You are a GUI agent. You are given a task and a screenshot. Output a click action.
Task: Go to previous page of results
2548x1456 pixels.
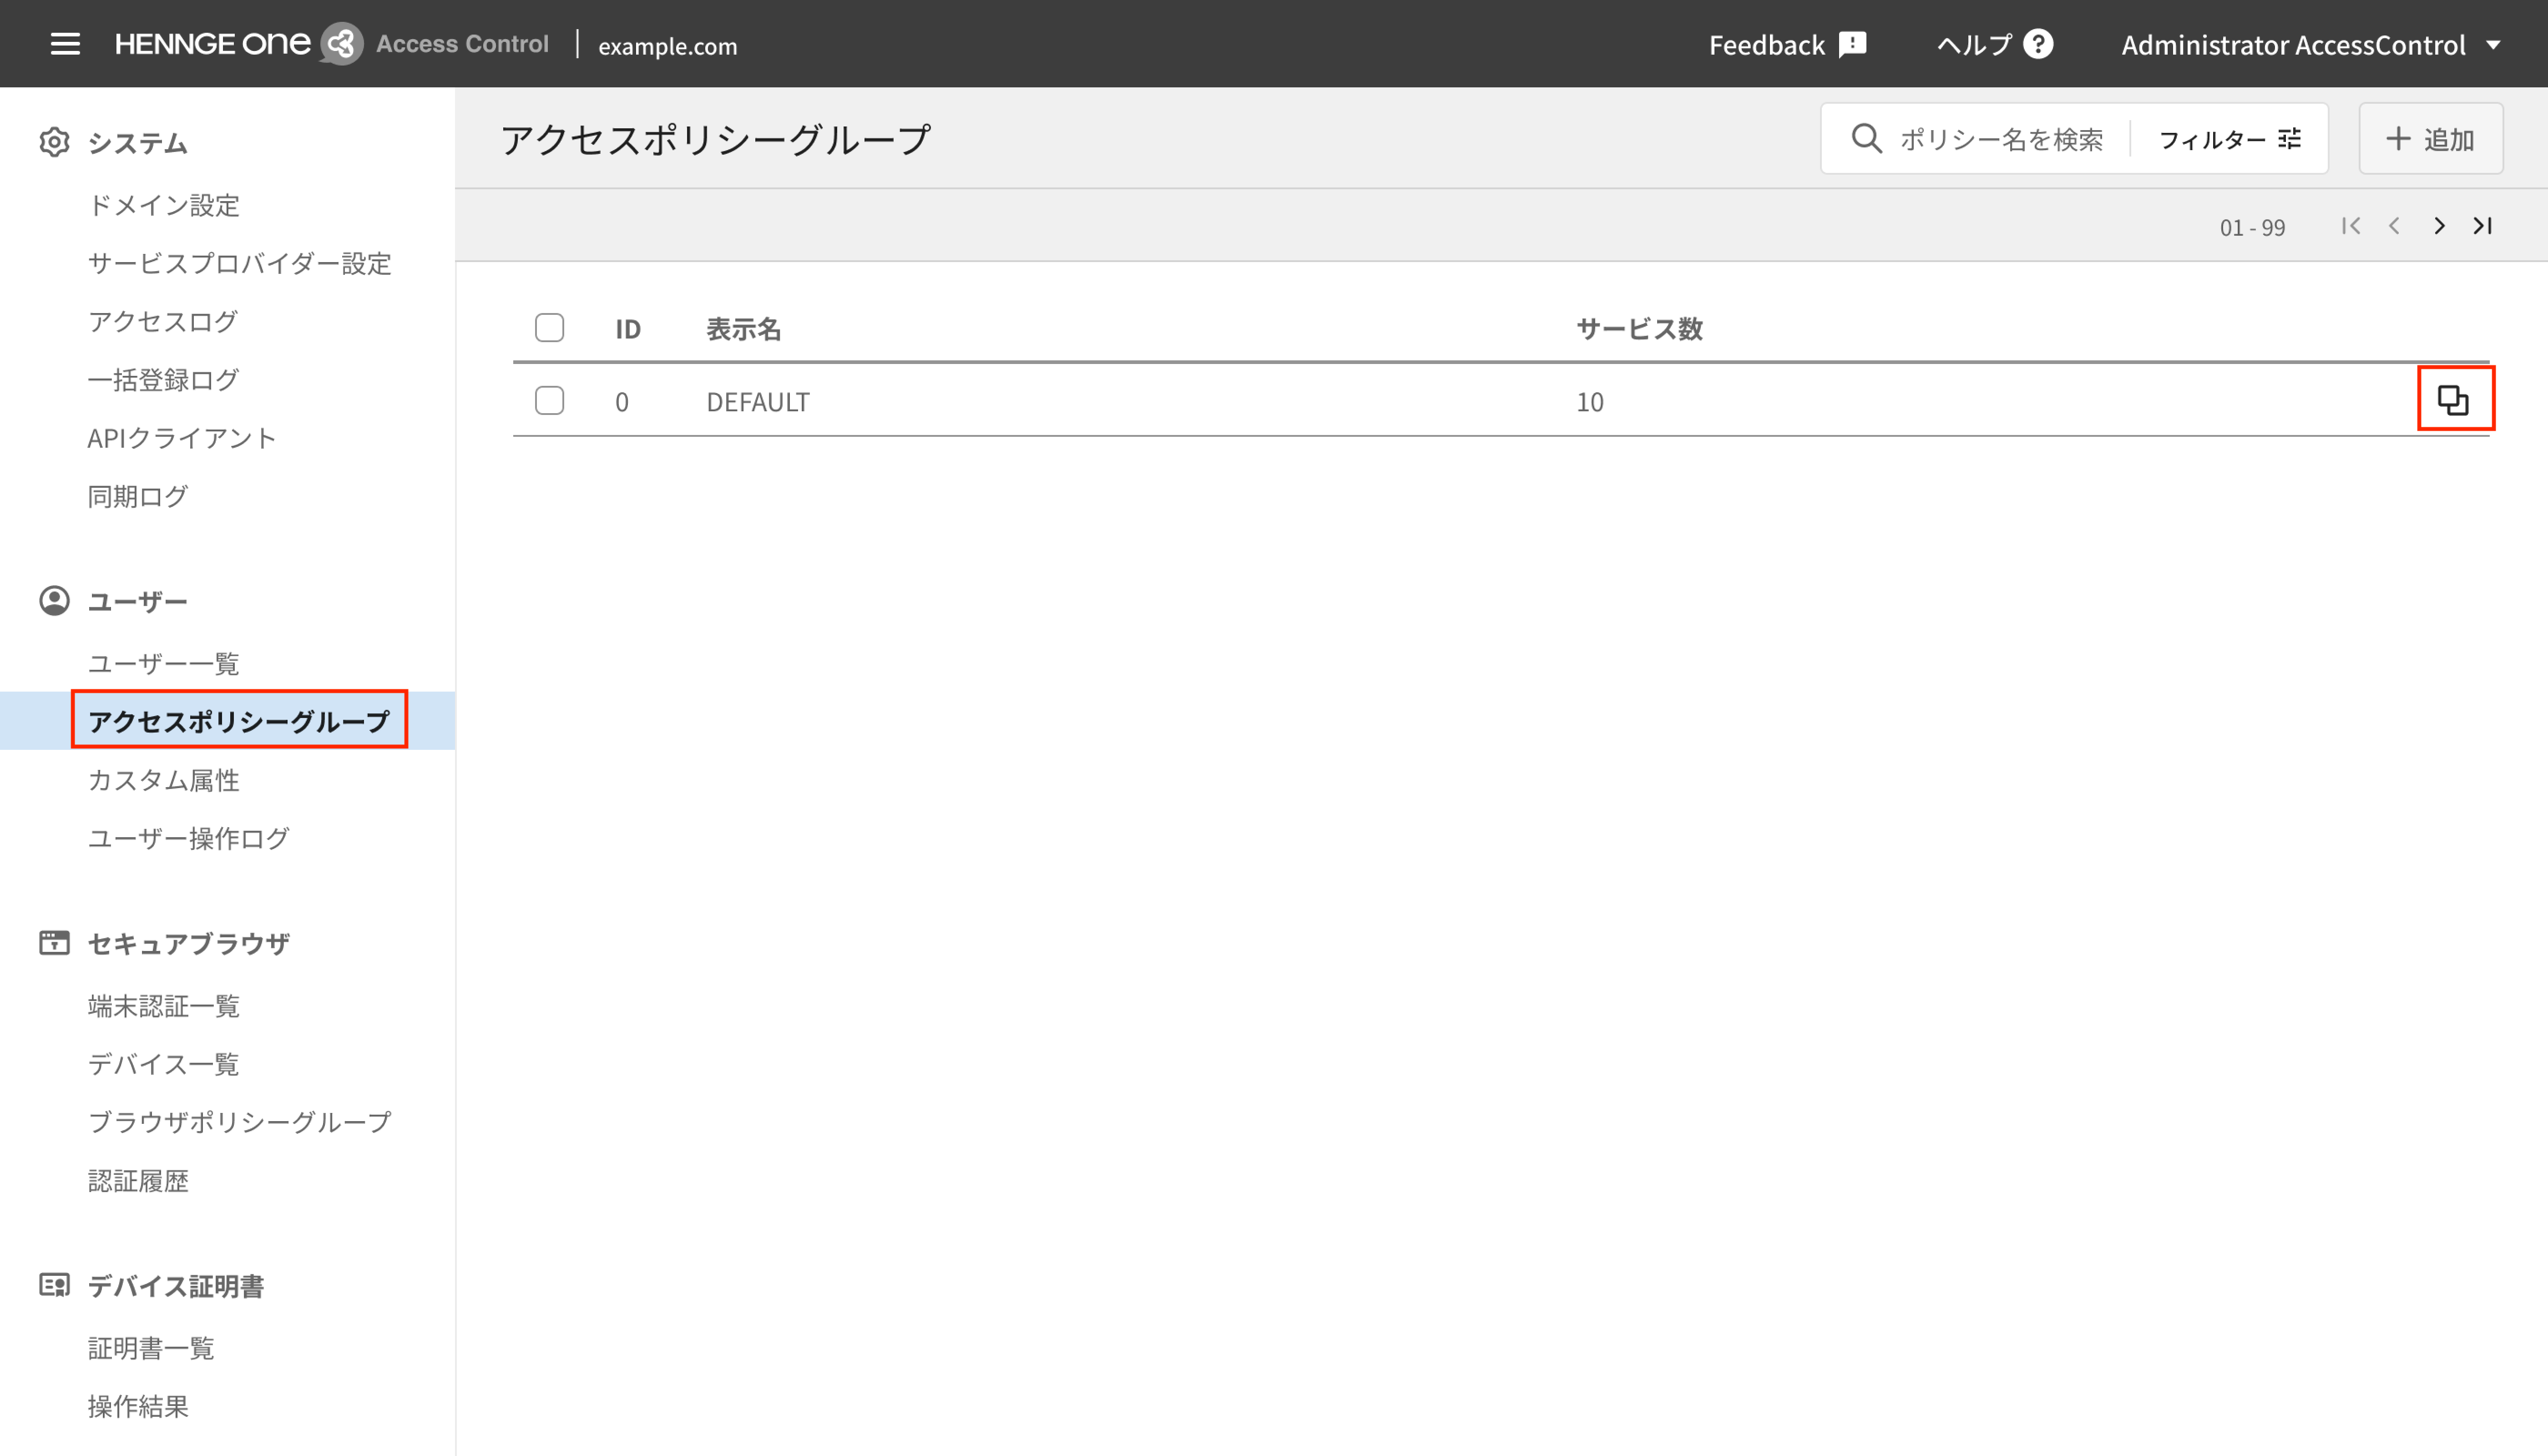point(2394,226)
